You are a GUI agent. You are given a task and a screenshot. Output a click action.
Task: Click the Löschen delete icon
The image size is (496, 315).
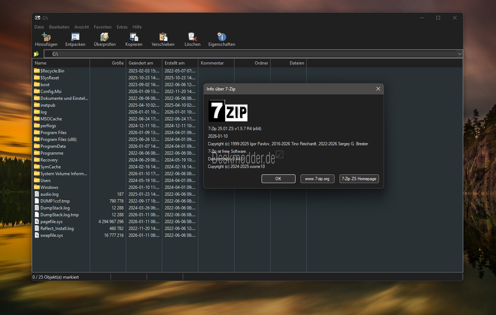click(x=192, y=37)
